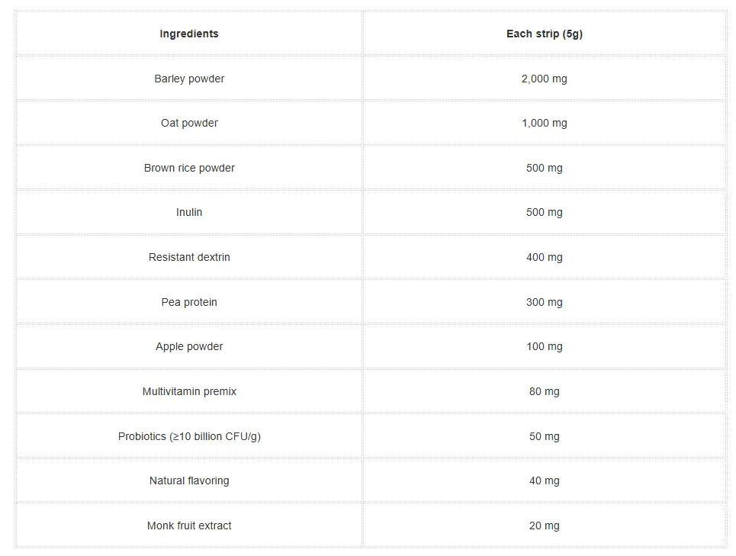Click the Monk fruit extract cell
The height and width of the screenshot is (556, 736).
pos(189,525)
